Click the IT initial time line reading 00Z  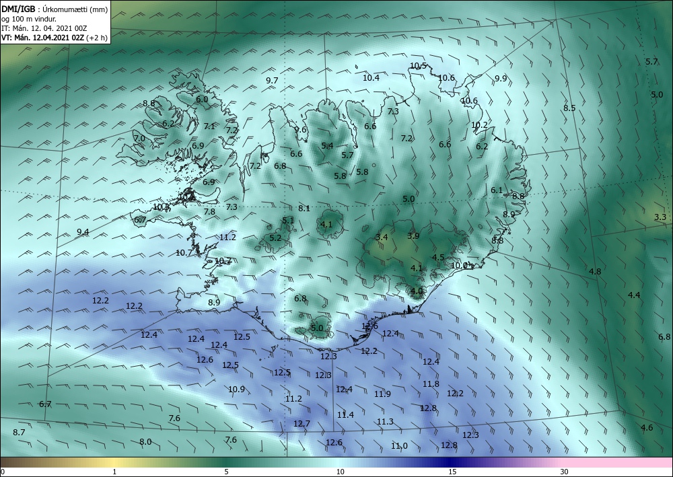point(44,28)
